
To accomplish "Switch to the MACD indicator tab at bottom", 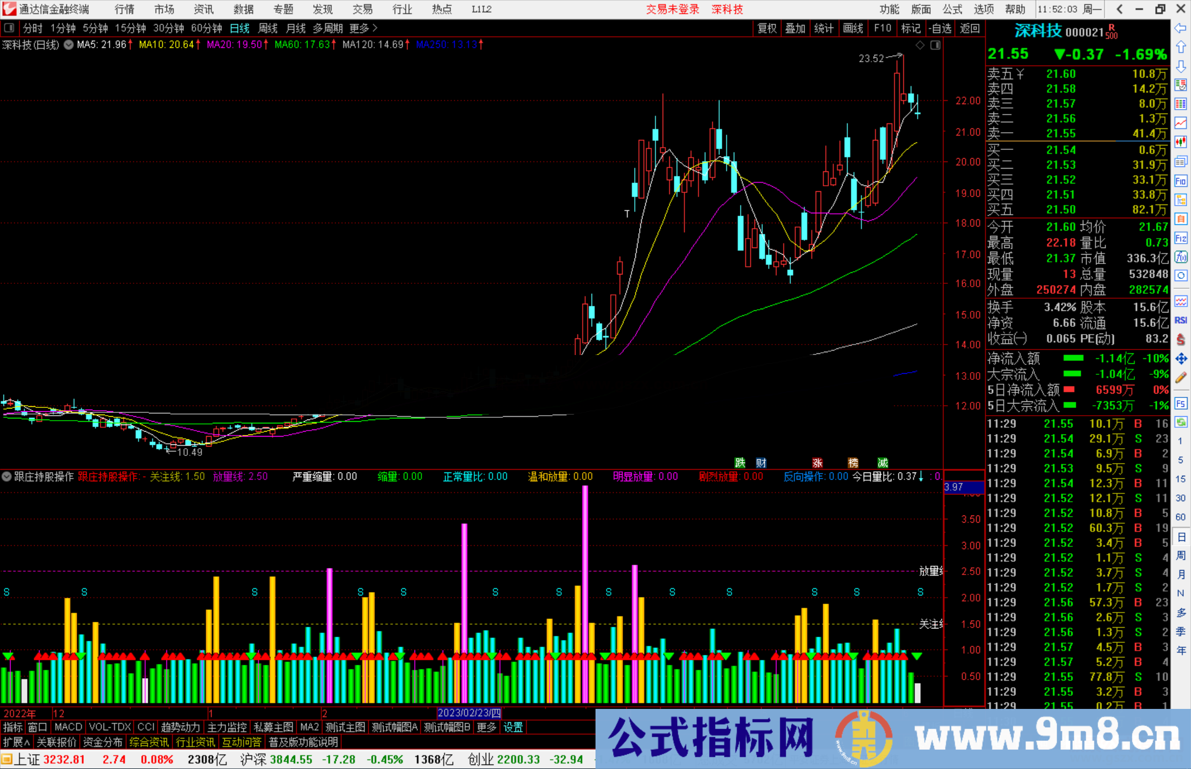I will (x=67, y=727).
